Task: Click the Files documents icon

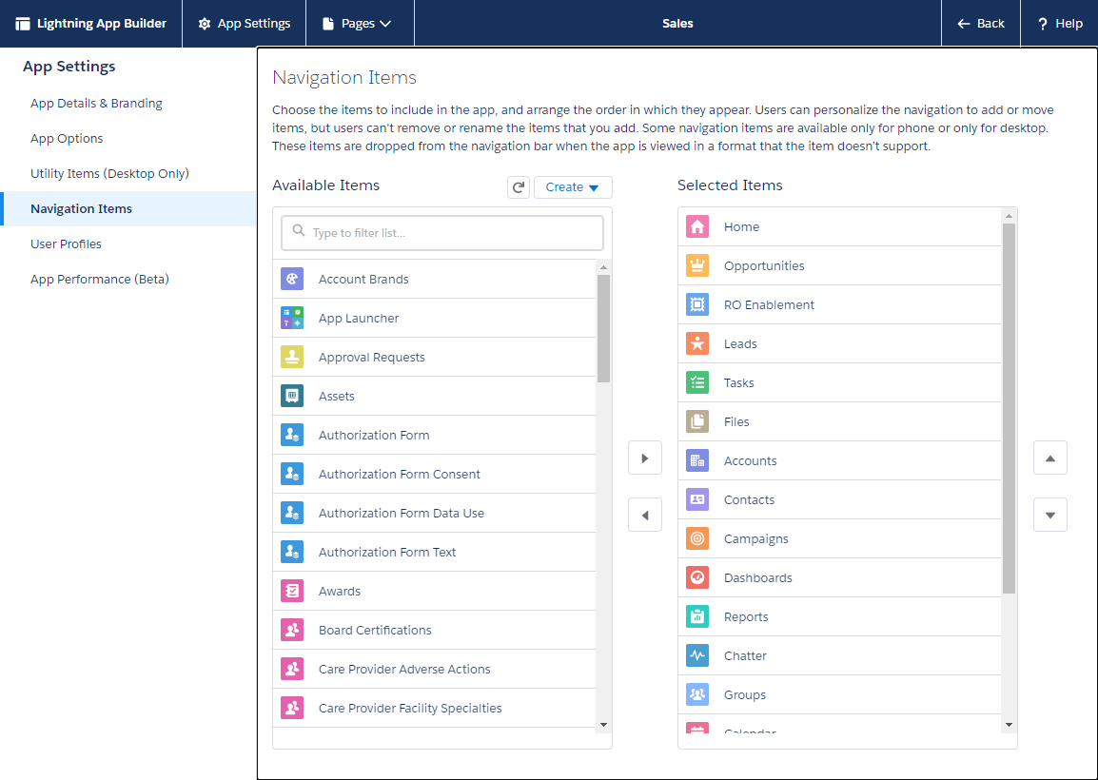Action: 697,421
